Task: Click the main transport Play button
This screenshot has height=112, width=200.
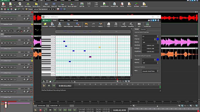Action: tap(35, 110)
